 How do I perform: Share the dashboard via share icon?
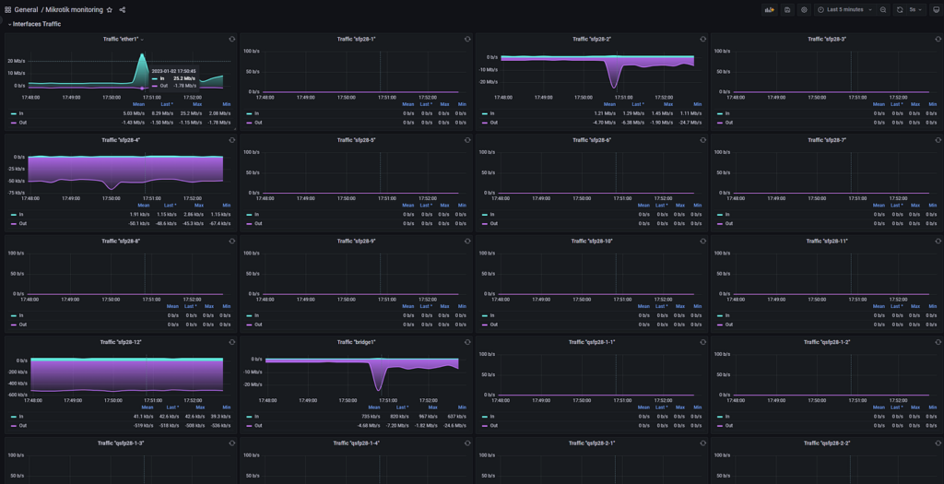[123, 9]
